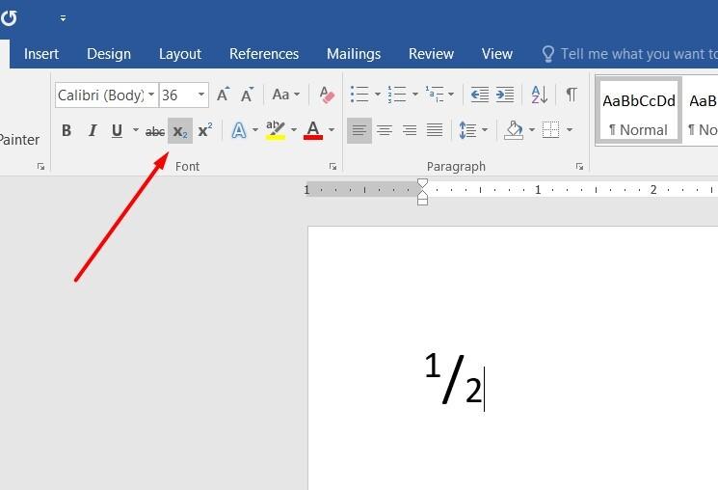
Task: Open Customize Quick Access Toolbar dropdown
Action: [x=63, y=18]
